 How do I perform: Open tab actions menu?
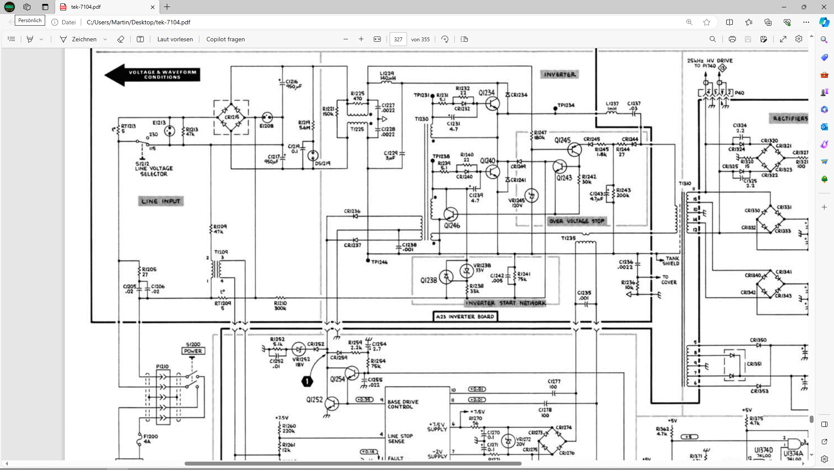[x=45, y=7]
